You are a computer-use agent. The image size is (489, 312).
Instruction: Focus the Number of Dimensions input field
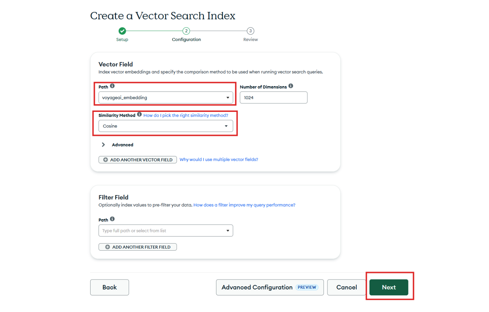point(273,98)
